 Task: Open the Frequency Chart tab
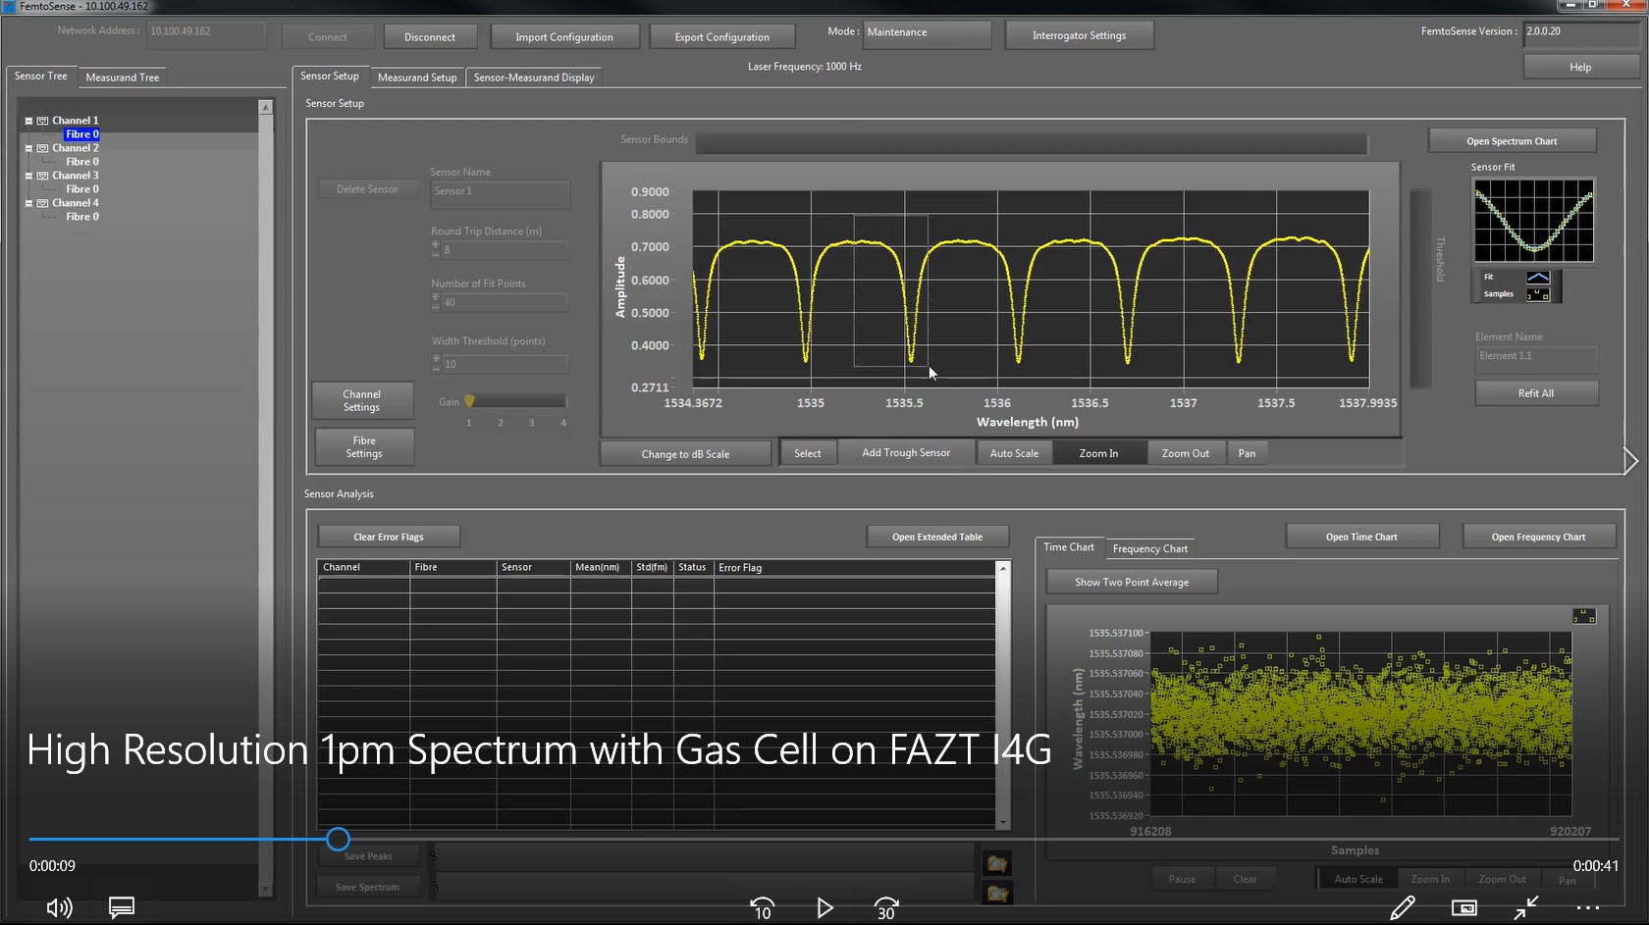click(x=1149, y=548)
